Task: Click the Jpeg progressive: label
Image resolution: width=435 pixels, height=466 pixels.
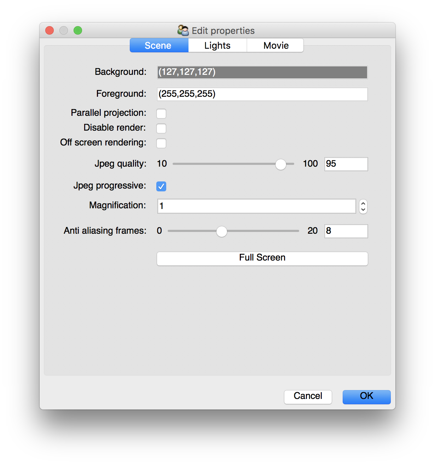Action: tap(110, 186)
